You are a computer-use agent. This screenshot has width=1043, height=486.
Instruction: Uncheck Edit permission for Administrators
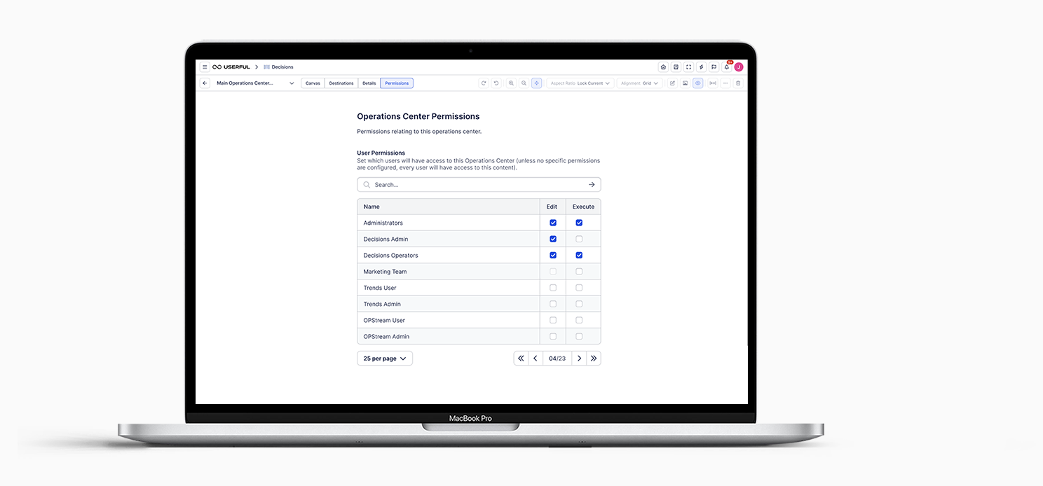[x=553, y=223]
